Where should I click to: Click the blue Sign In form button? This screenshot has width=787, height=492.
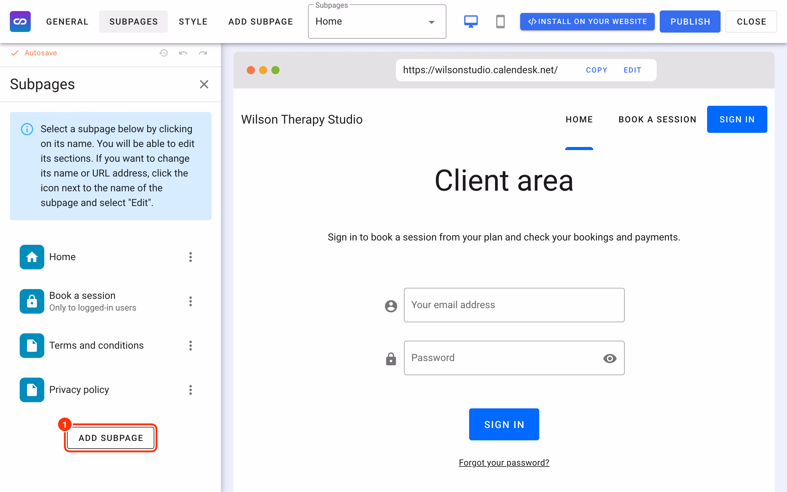click(x=504, y=424)
